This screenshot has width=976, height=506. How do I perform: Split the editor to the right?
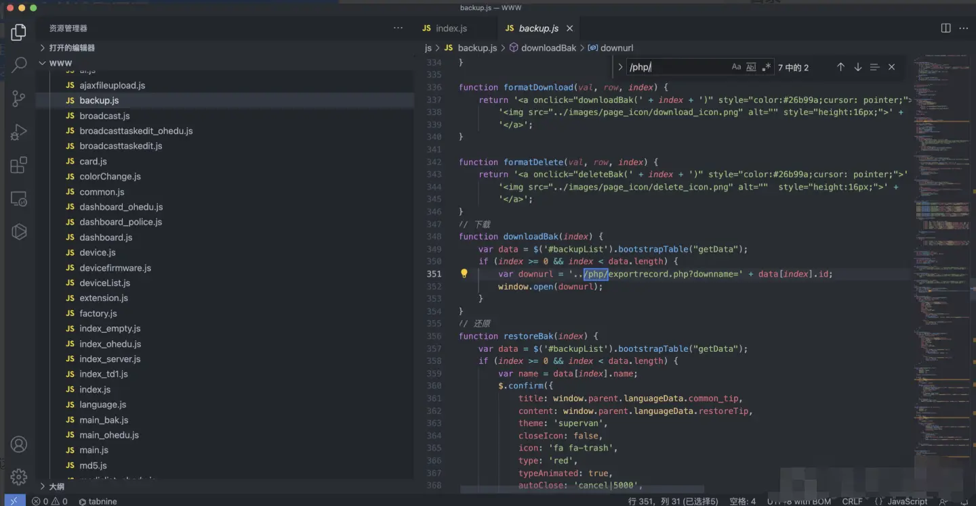(x=946, y=28)
